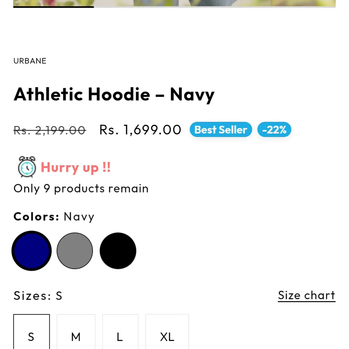This screenshot has height=349, width=349.
Task: Click the Hurry up !! text
Action: pyautogui.click(x=76, y=167)
